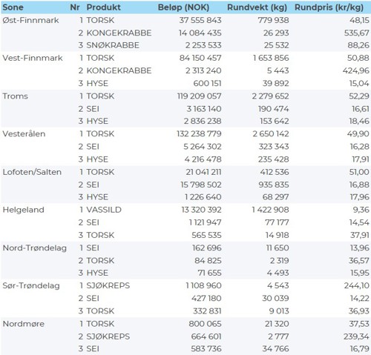The image size is (371, 355).
Task: Select the Sør-Trøndelag zone cell
Action: (31, 286)
